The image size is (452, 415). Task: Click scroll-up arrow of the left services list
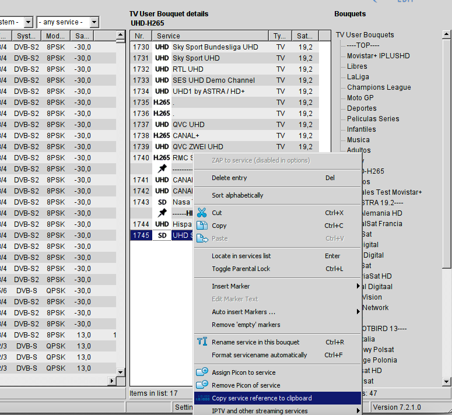(x=121, y=36)
